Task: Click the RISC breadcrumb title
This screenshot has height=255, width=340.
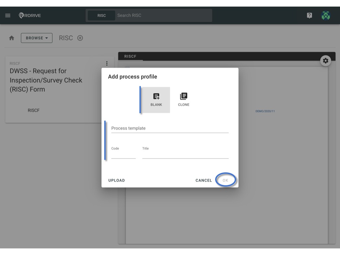Action: point(66,38)
